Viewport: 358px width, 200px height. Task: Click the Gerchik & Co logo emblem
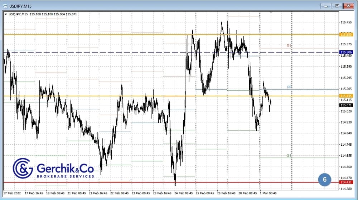(23, 168)
